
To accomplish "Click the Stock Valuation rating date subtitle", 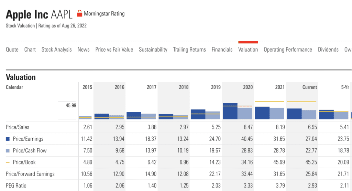I will pyautogui.click(x=46, y=25).
